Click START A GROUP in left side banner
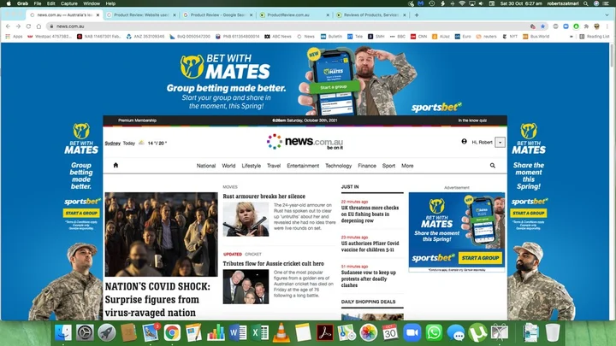616x346 pixels. [81, 213]
